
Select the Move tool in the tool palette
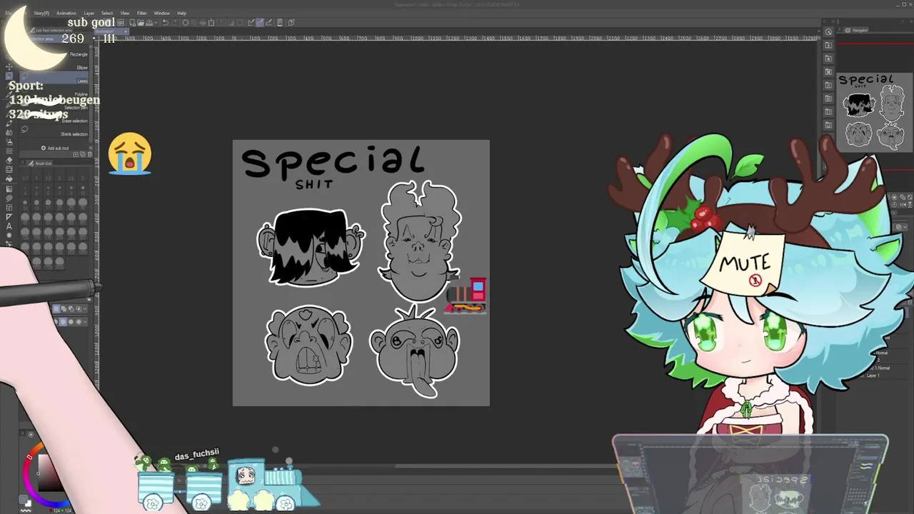point(9,66)
